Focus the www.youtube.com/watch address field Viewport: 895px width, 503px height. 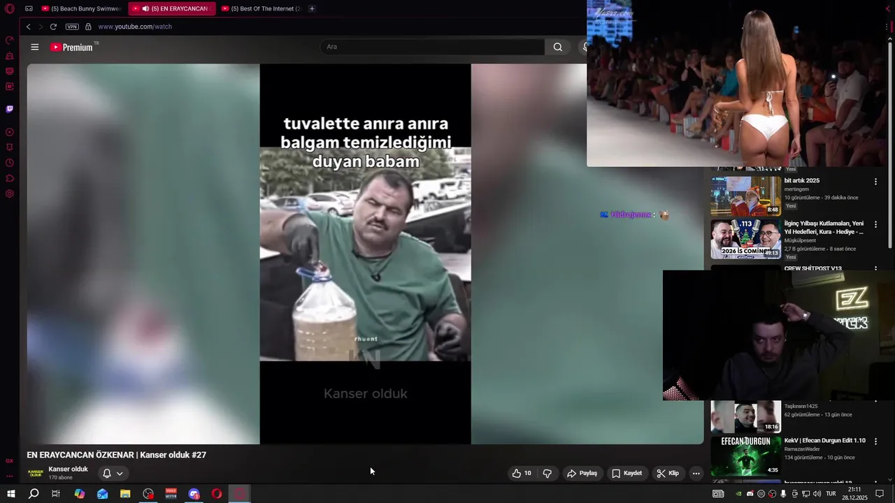click(135, 27)
